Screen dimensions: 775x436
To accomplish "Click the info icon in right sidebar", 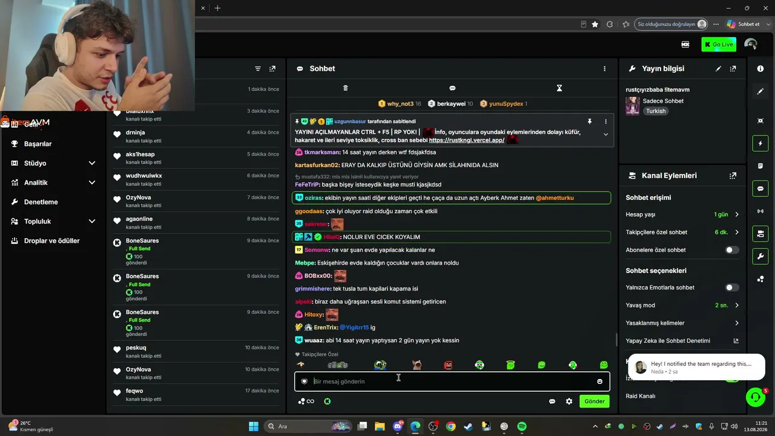I will pyautogui.click(x=760, y=69).
